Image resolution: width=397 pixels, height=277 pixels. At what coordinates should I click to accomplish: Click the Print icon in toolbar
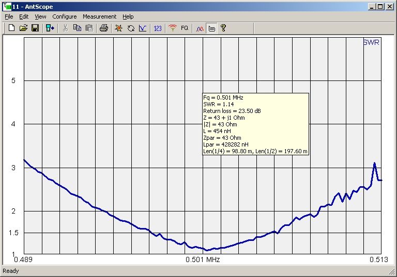coord(103,28)
